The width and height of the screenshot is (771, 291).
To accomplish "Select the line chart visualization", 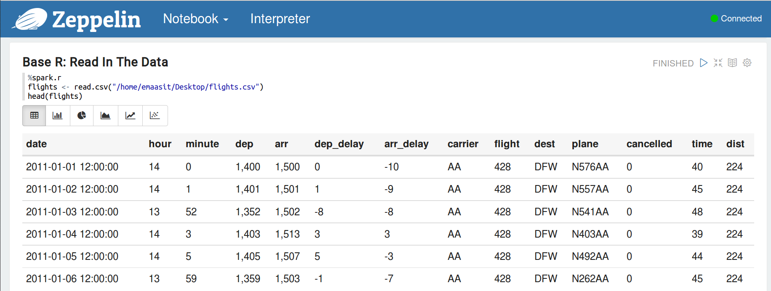I will [131, 116].
